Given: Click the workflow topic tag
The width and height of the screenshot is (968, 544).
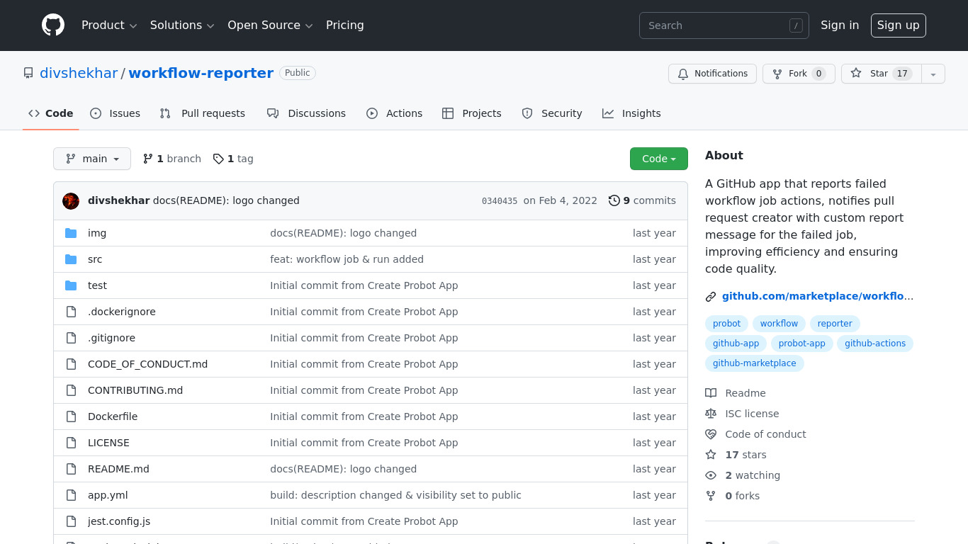Looking at the screenshot, I should click(x=779, y=324).
